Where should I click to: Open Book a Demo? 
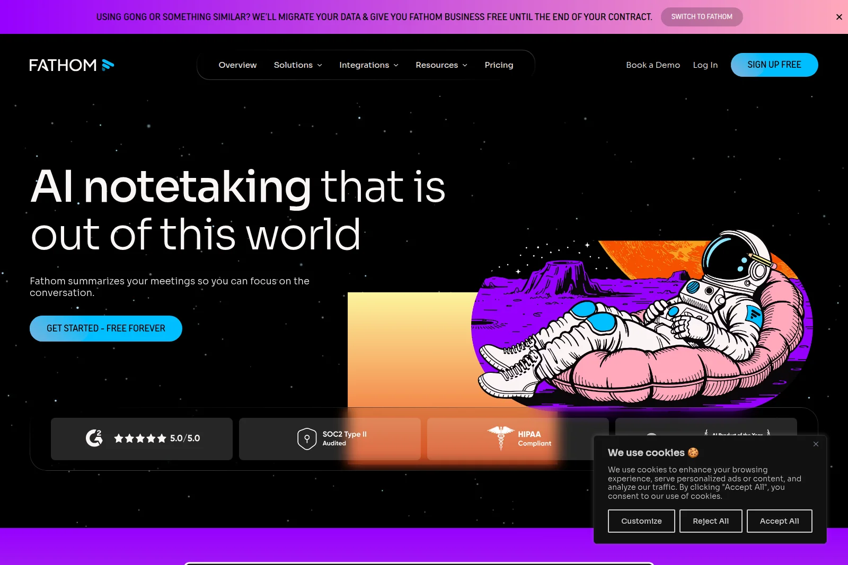click(652, 65)
